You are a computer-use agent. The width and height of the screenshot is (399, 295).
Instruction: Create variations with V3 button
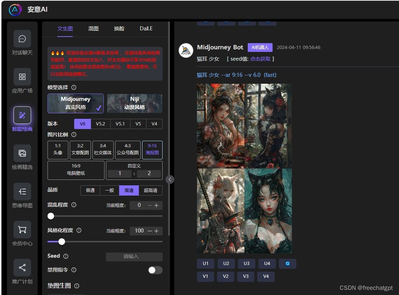[x=246, y=276]
